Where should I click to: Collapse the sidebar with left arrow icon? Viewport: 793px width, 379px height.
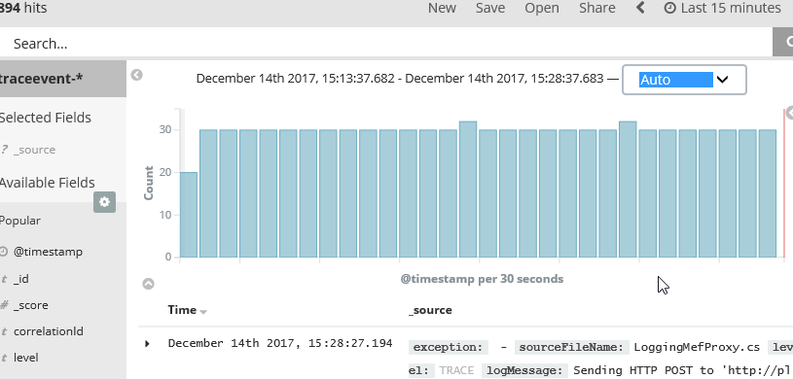pos(136,75)
